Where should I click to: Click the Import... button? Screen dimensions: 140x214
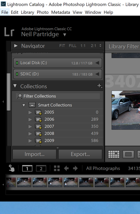click(35, 154)
